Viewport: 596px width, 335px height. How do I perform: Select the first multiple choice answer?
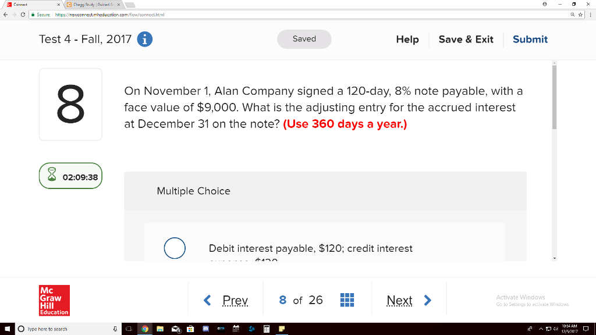point(175,248)
